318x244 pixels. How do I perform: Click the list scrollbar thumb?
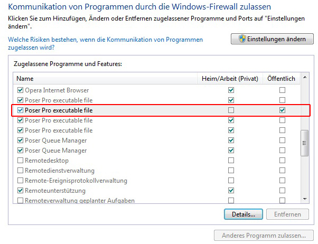(x=304, y=143)
